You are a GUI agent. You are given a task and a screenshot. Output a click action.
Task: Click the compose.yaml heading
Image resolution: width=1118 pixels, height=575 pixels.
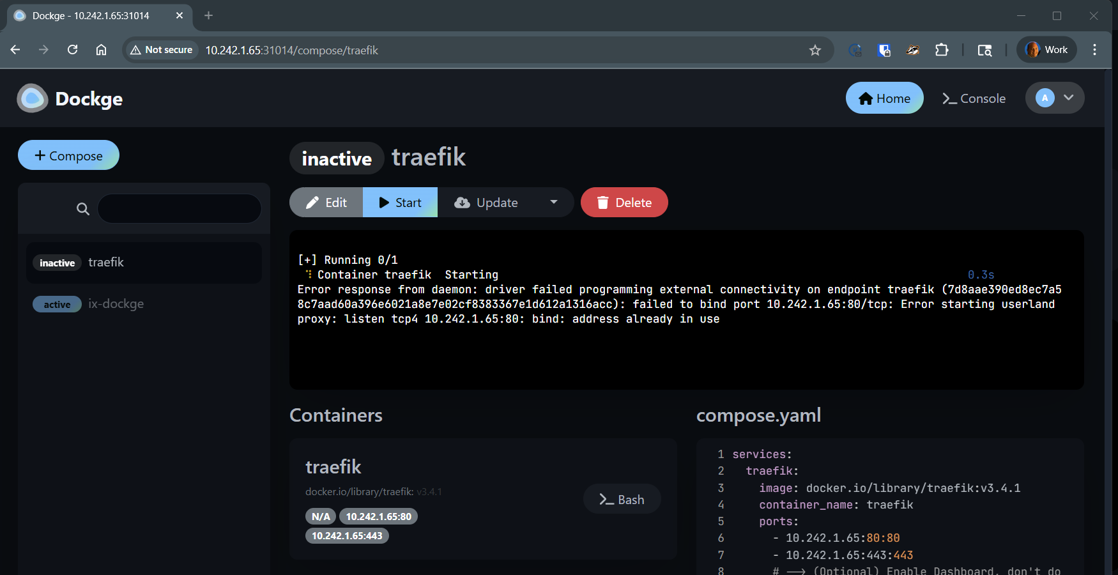click(758, 415)
